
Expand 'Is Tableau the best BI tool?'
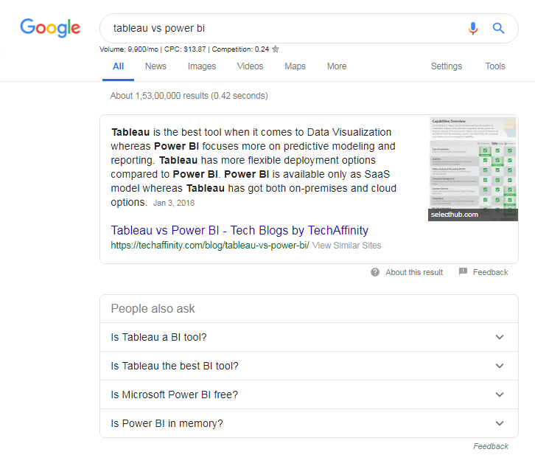pos(309,366)
